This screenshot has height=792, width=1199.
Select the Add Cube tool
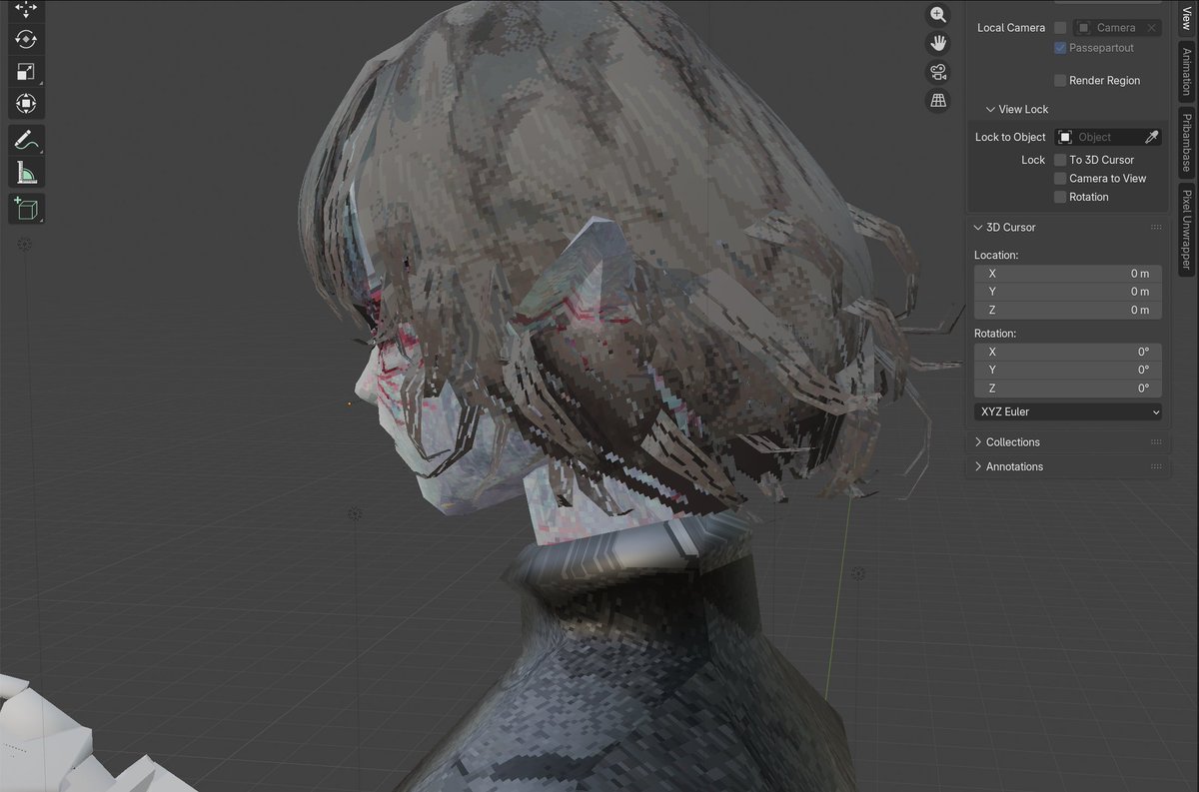click(26, 208)
